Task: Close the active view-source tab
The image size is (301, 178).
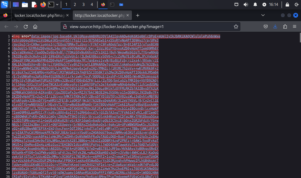Action: (128, 16)
